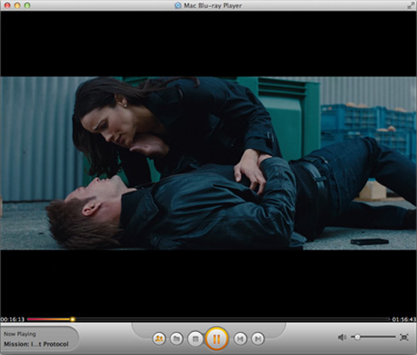Skip to the next chapter
This screenshot has height=355, width=417.
tap(258, 339)
